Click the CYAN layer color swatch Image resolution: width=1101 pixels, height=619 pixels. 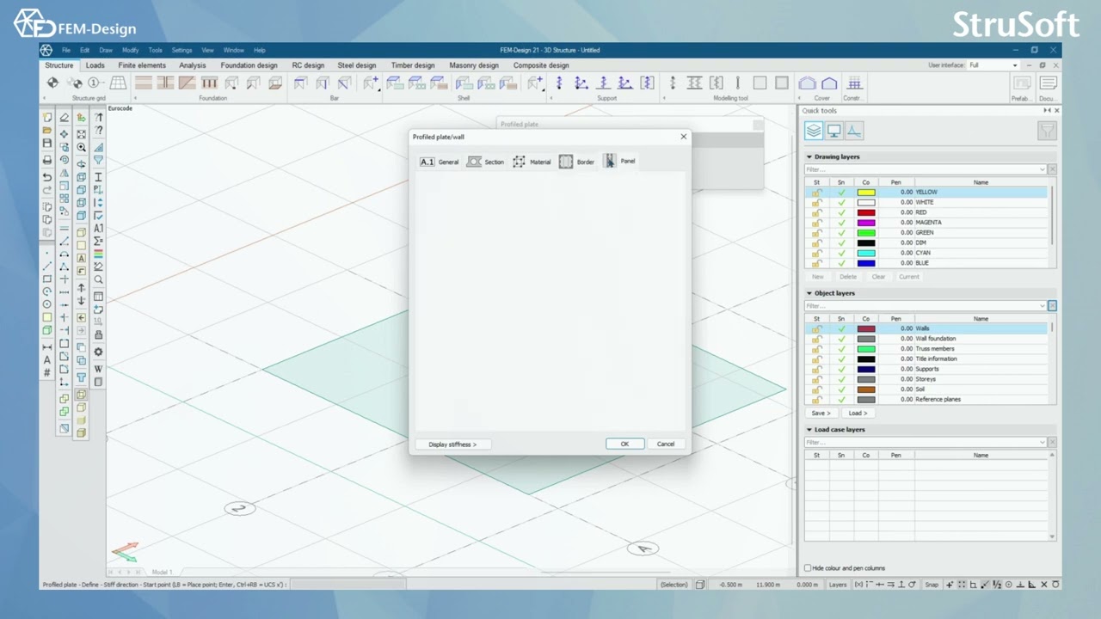coord(866,253)
